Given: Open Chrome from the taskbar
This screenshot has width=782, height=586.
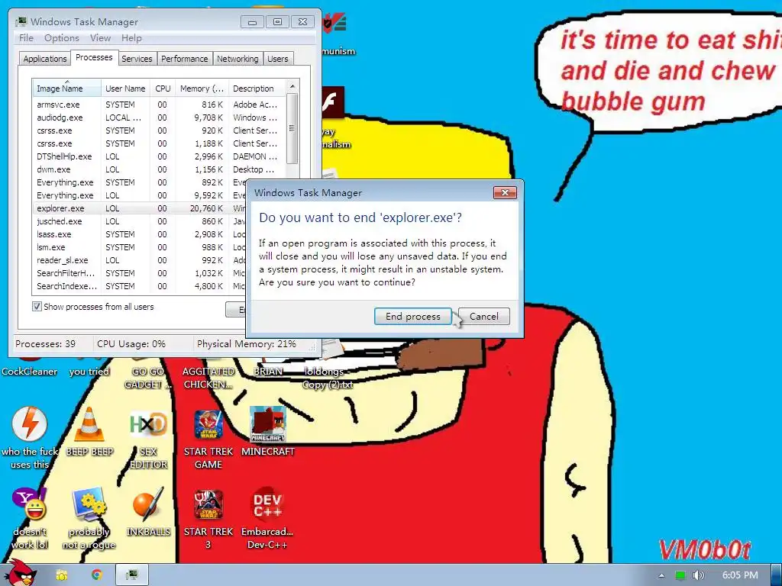Looking at the screenshot, I should [97, 575].
